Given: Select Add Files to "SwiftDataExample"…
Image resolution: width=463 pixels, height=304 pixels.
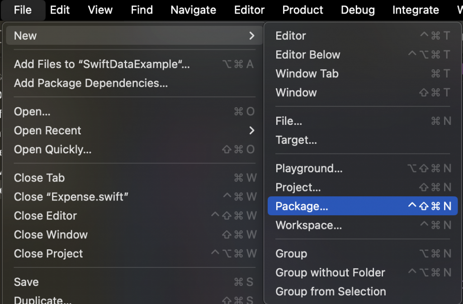Looking at the screenshot, I should [x=102, y=64].
